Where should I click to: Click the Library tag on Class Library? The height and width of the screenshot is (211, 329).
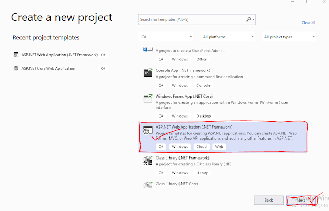pyautogui.click(x=202, y=173)
